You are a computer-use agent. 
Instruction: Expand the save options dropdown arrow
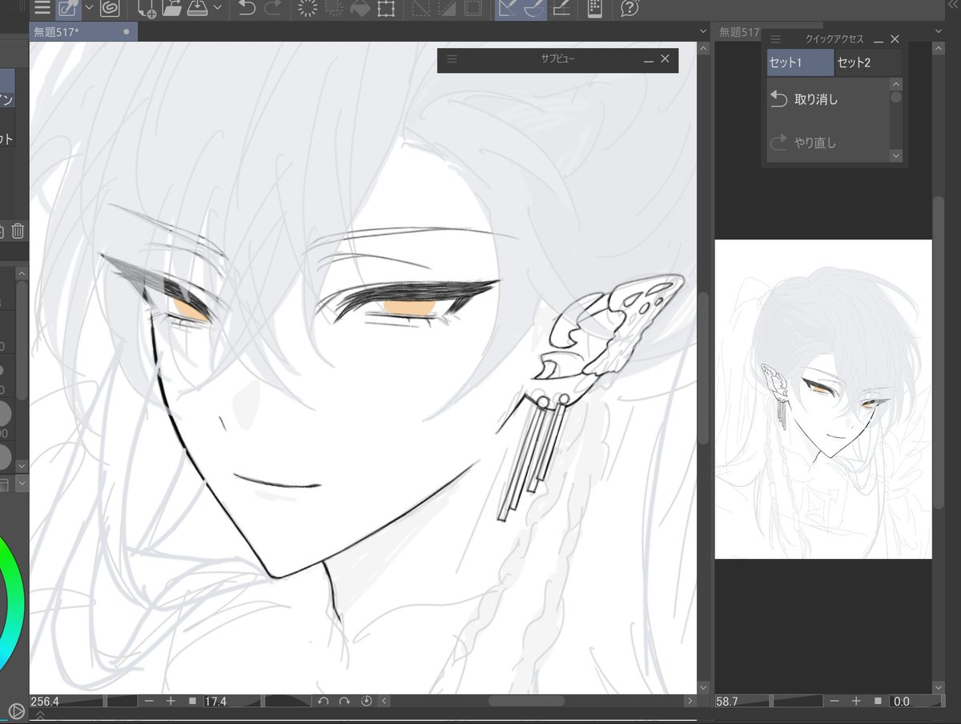pyautogui.click(x=218, y=8)
